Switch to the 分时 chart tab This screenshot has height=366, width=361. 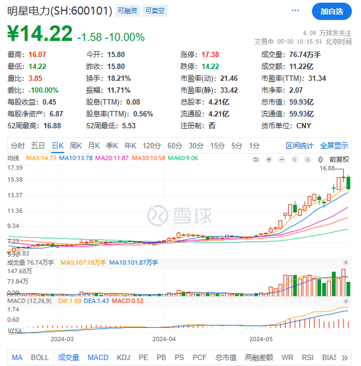tap(18, 146)
